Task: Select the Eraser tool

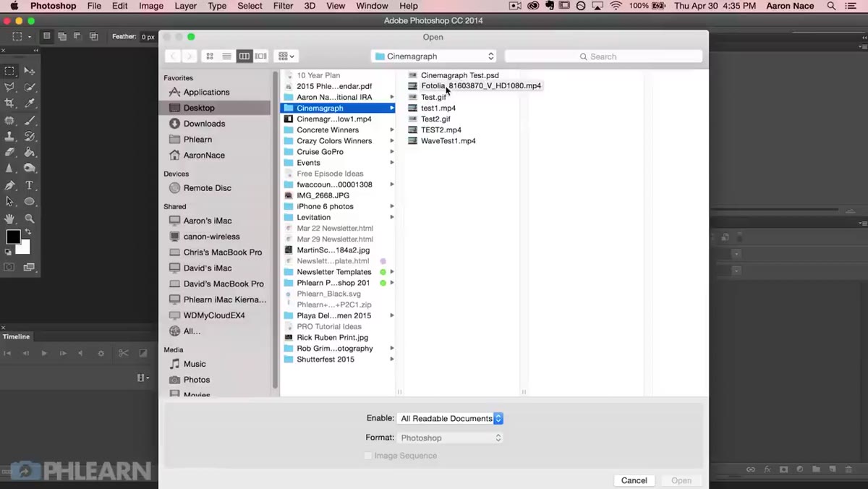Action: 9,153
